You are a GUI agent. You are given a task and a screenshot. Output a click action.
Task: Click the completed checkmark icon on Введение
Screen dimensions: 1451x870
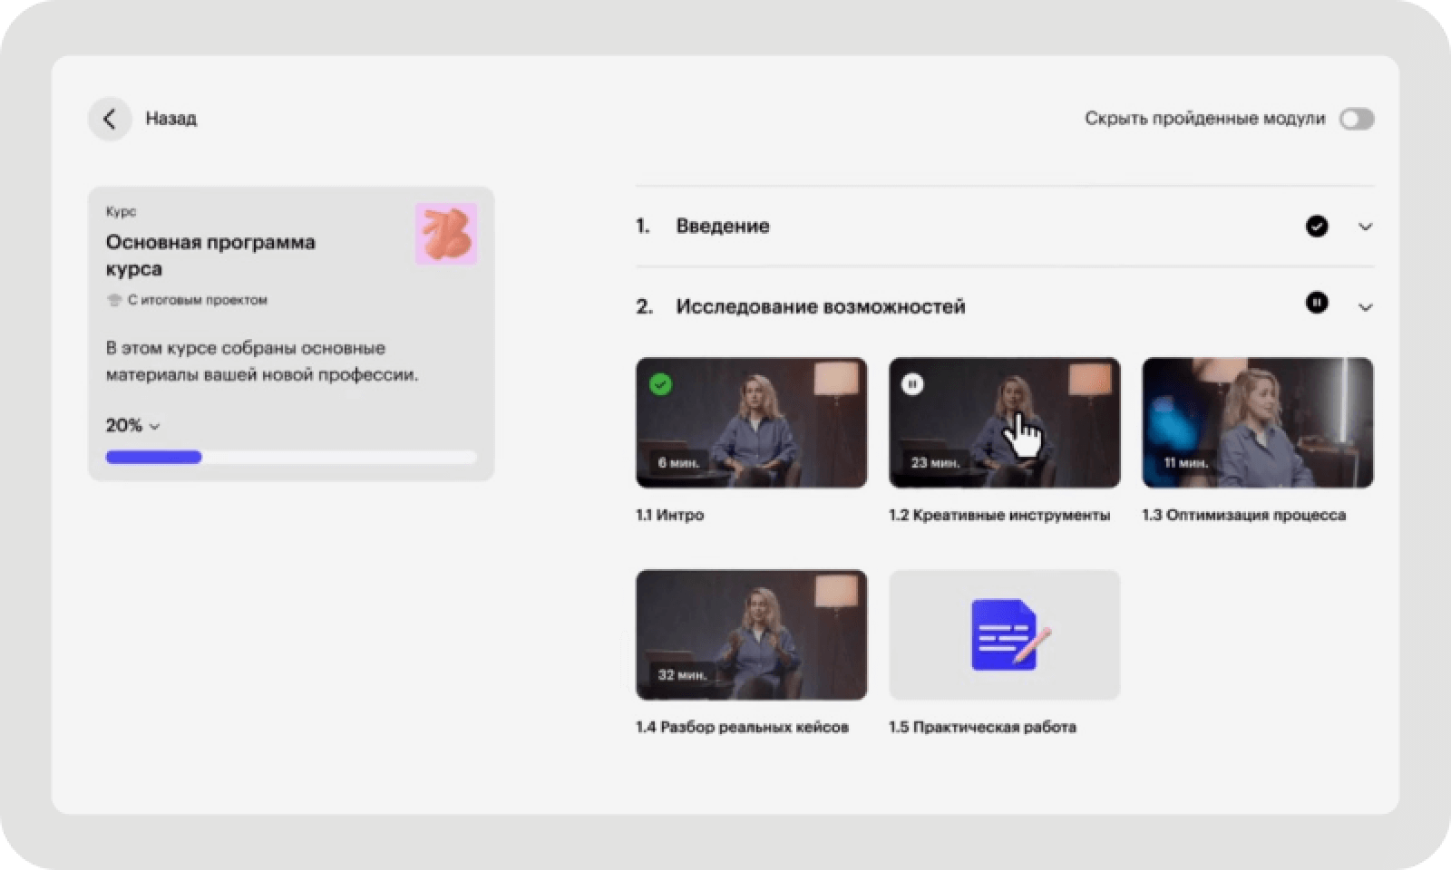pyautogui.click(x=1317, y=226)
